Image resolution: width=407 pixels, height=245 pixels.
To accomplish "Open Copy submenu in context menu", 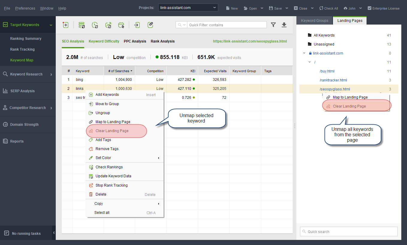I will tap(125, 204).
